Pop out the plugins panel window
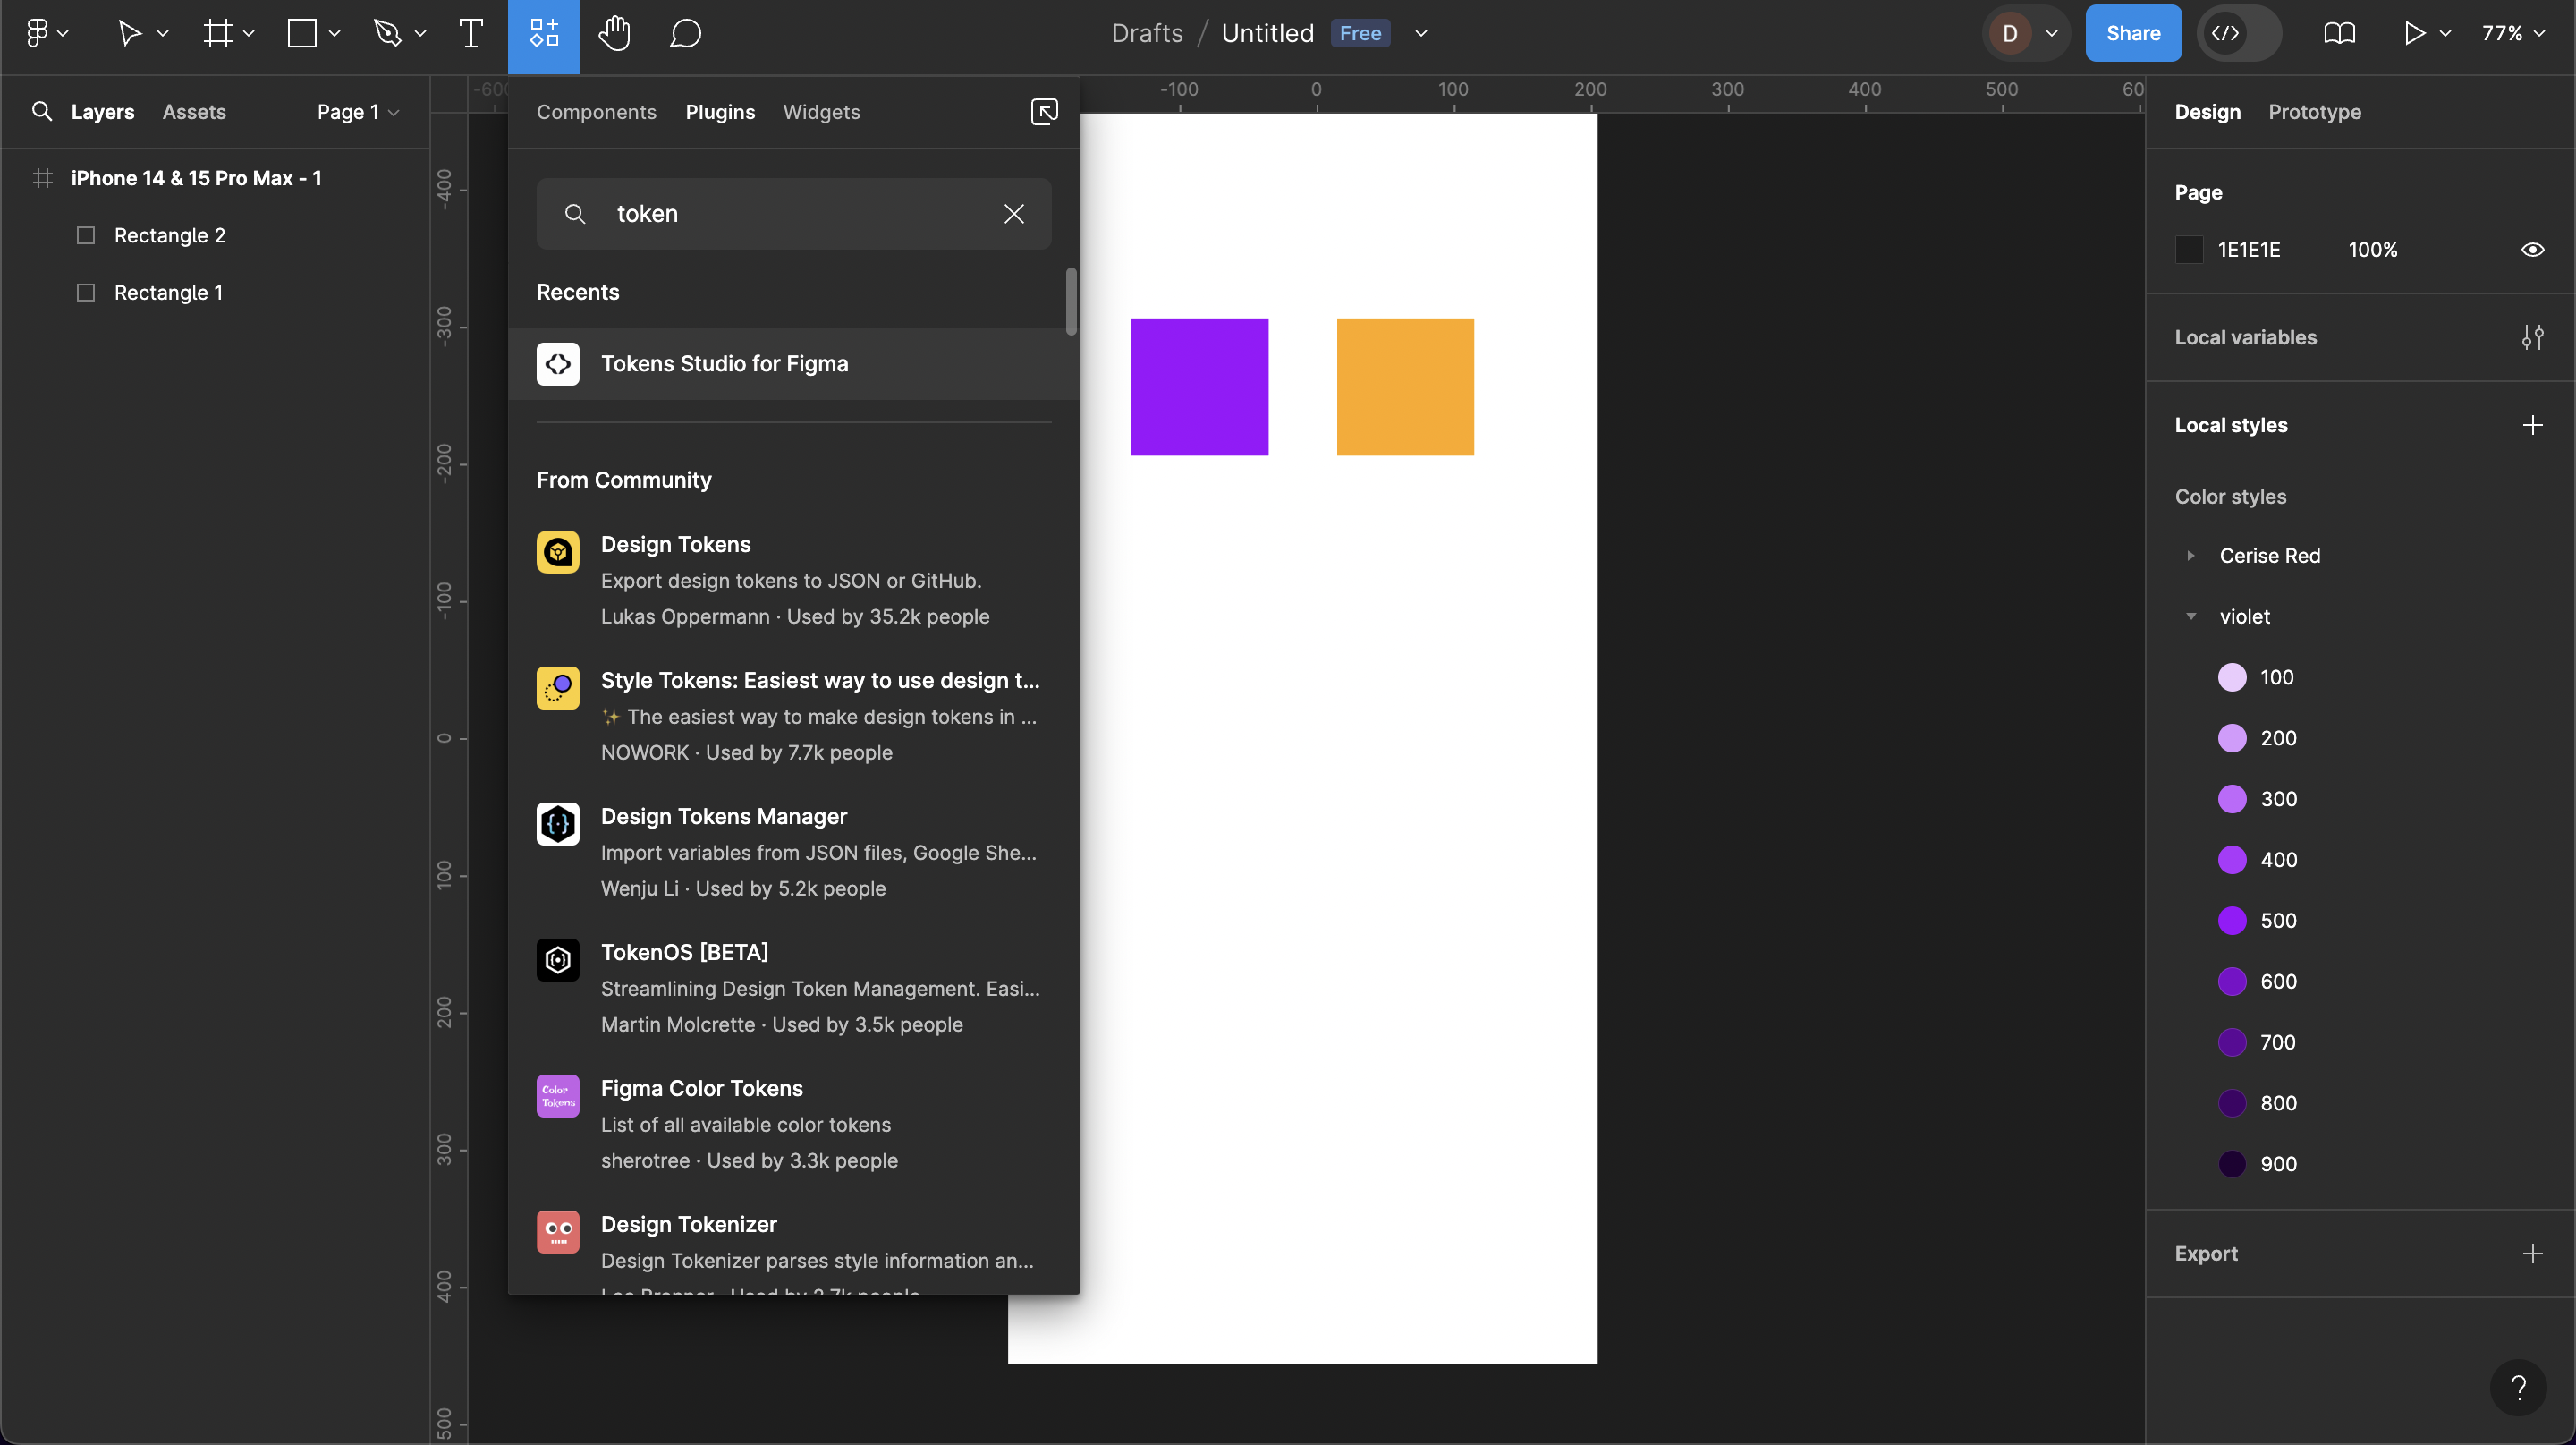Screen dimensions: 2576x1445 coord(1044,111)
